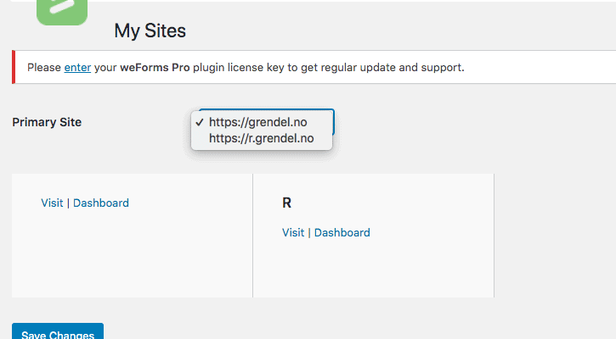Click the Primary Site label
This screenshot has height=339, width=616.
pos(47,122)
